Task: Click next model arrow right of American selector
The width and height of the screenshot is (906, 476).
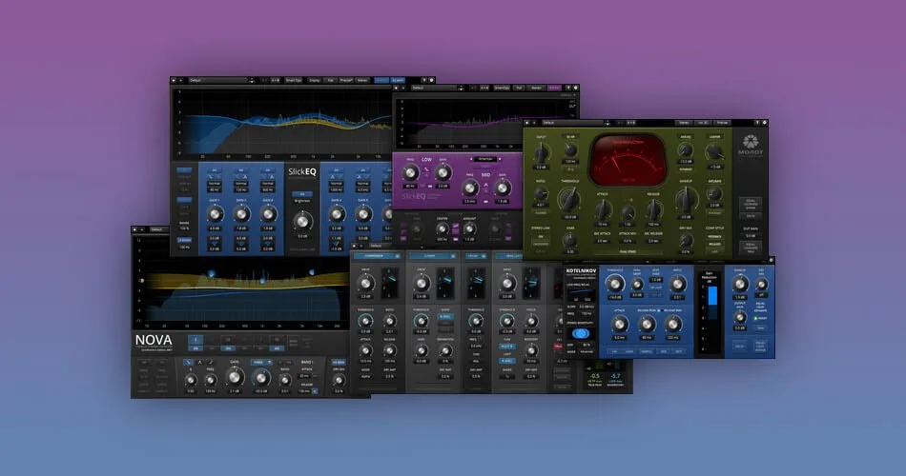Action: pyautogui.click(x=499, y=159)
